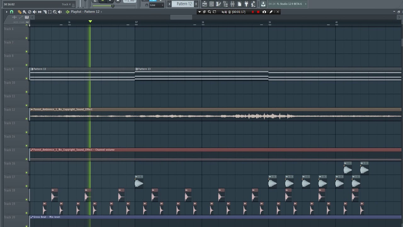Select the Select tool
The image size is (403, 227).
50,12
